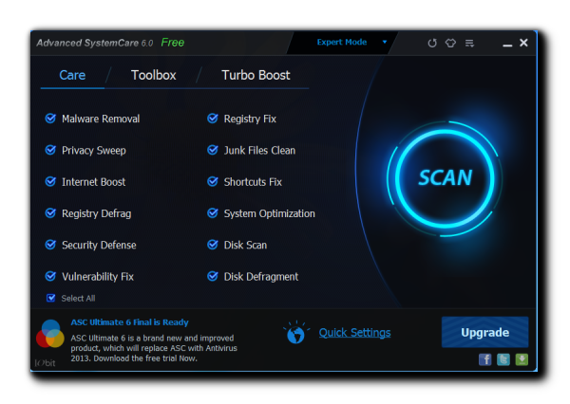This screenshot has width=570, height=404.
Task: Click the Twitter share icon
Action: point(503,359)
